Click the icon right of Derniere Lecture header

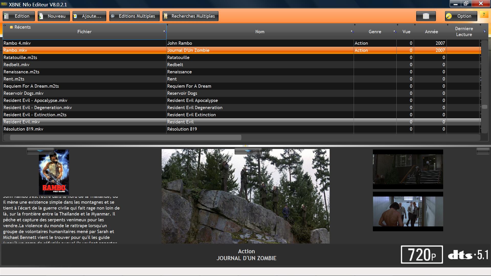pos(484,31)
